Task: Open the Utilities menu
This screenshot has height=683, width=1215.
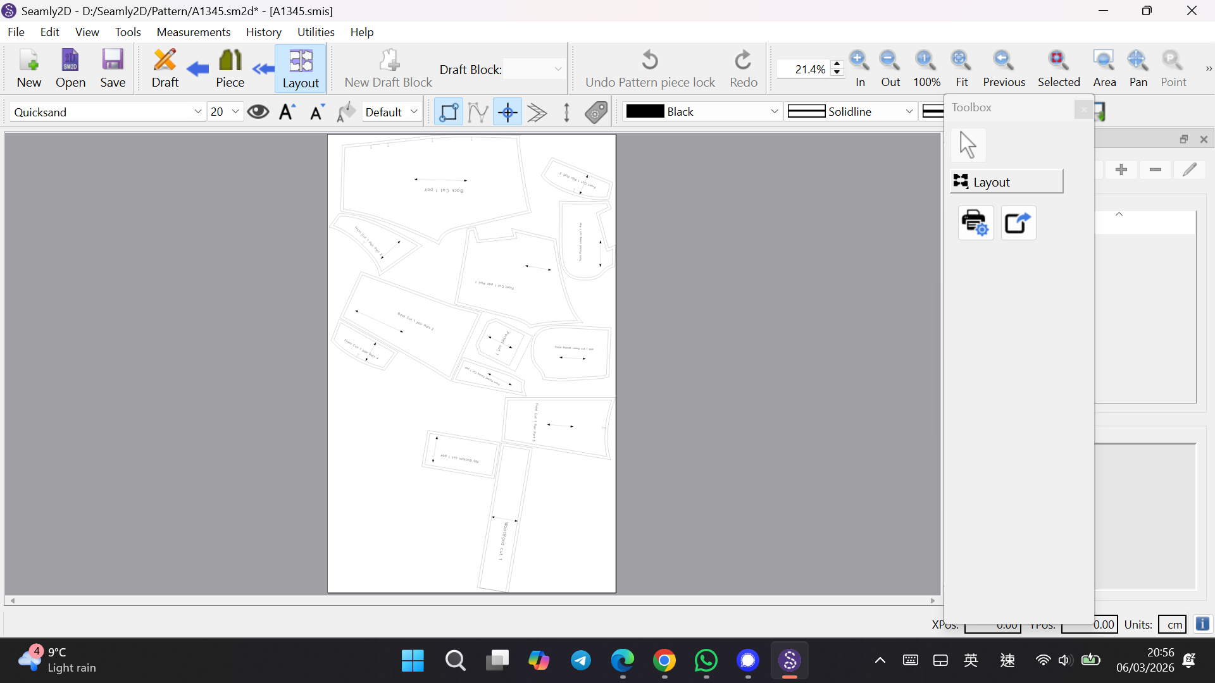Action: [315, 32]
